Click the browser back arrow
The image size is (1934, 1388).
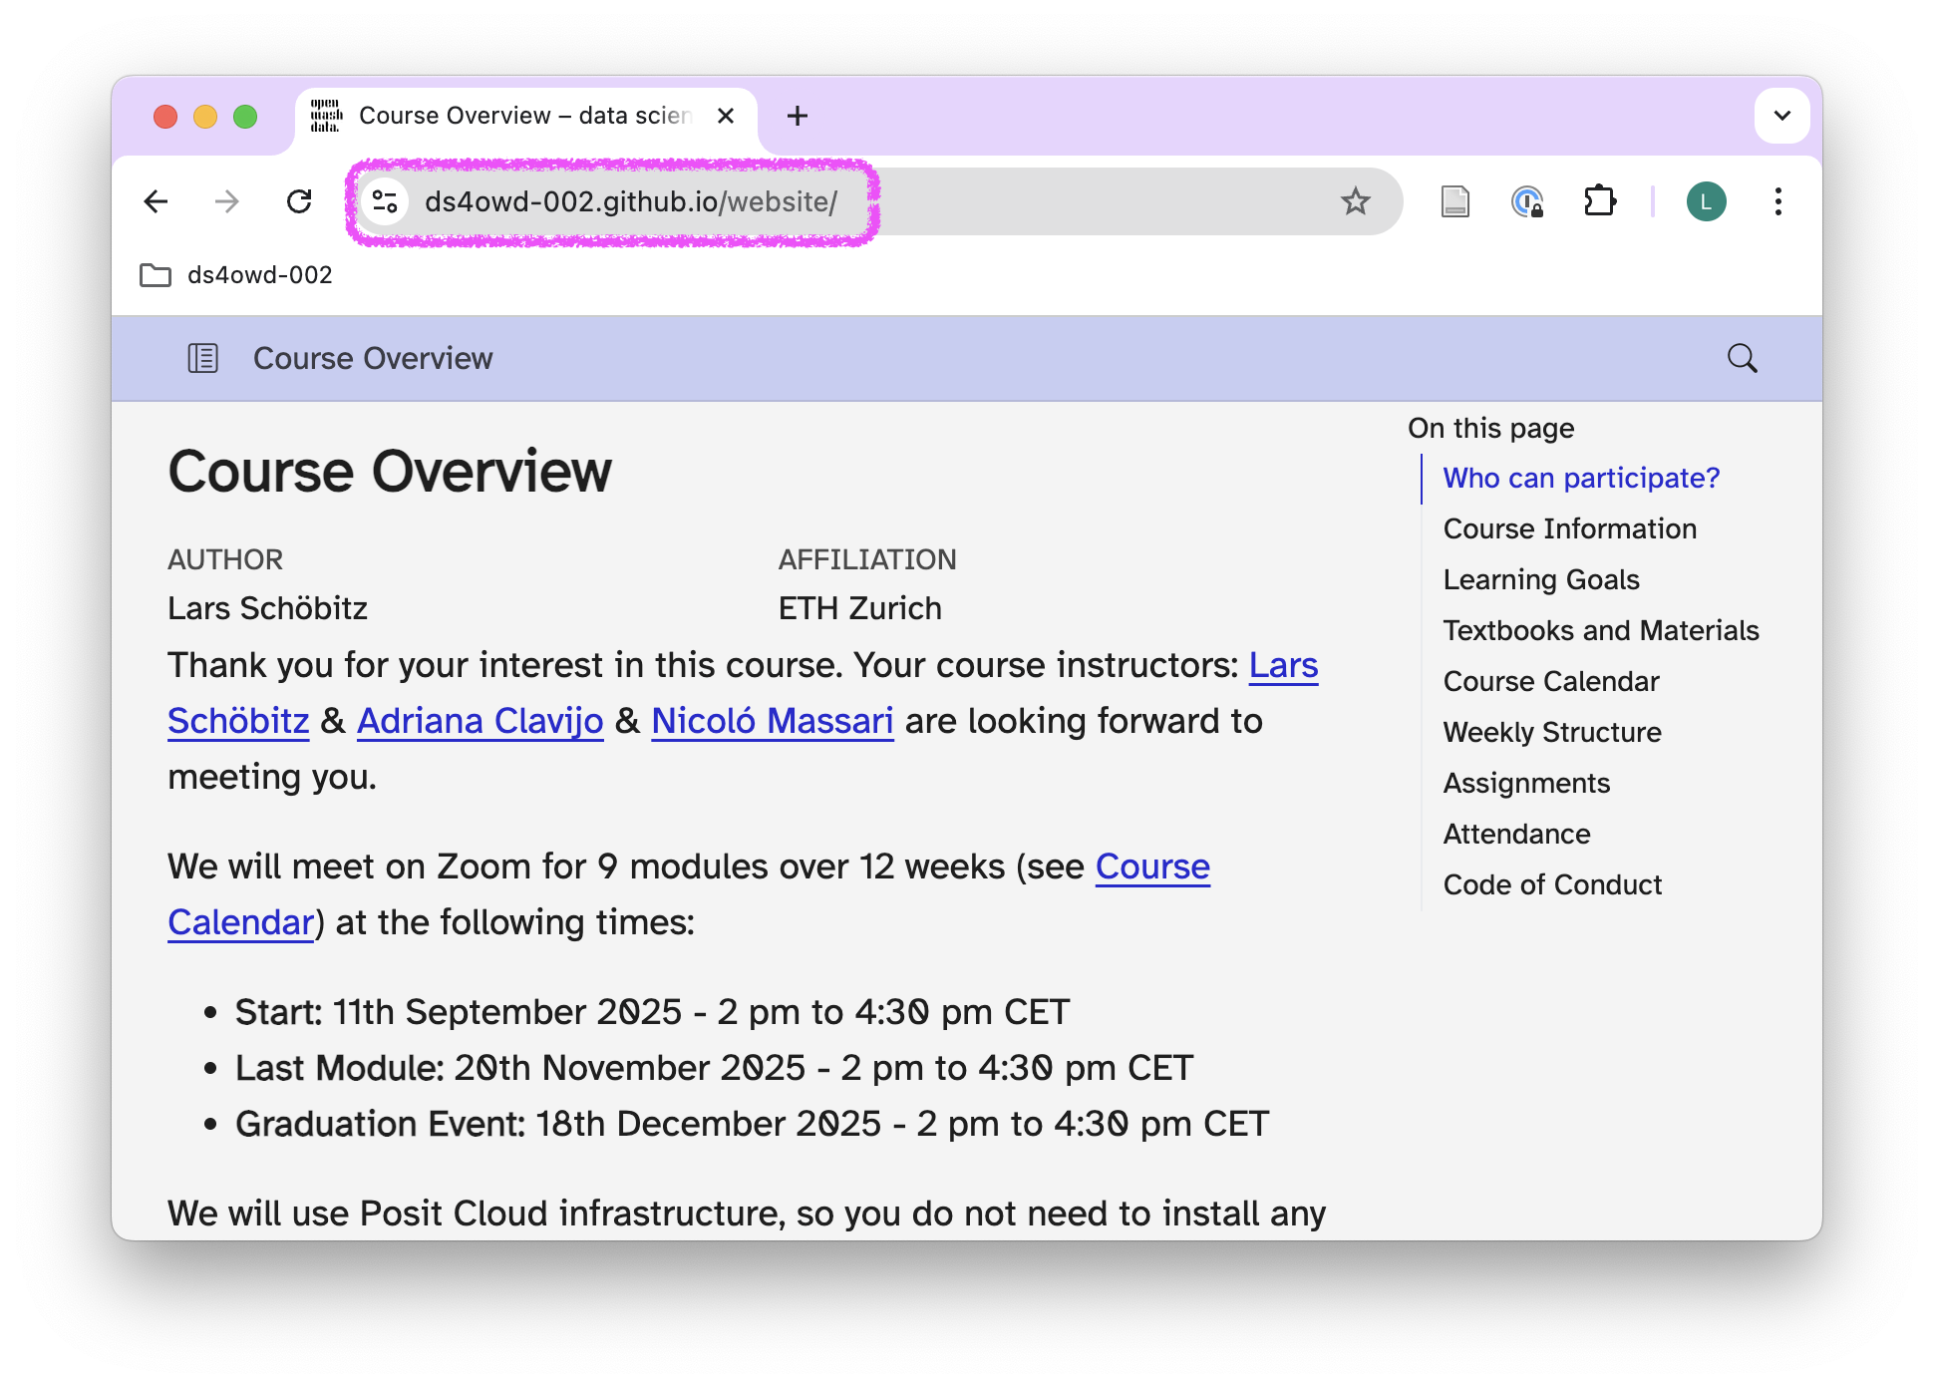157,202
